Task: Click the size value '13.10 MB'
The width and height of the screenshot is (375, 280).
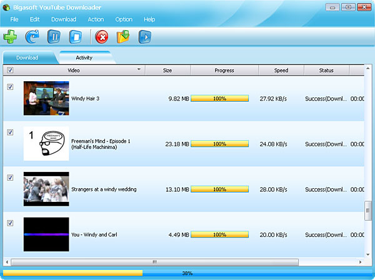Action: click(177, 189)
